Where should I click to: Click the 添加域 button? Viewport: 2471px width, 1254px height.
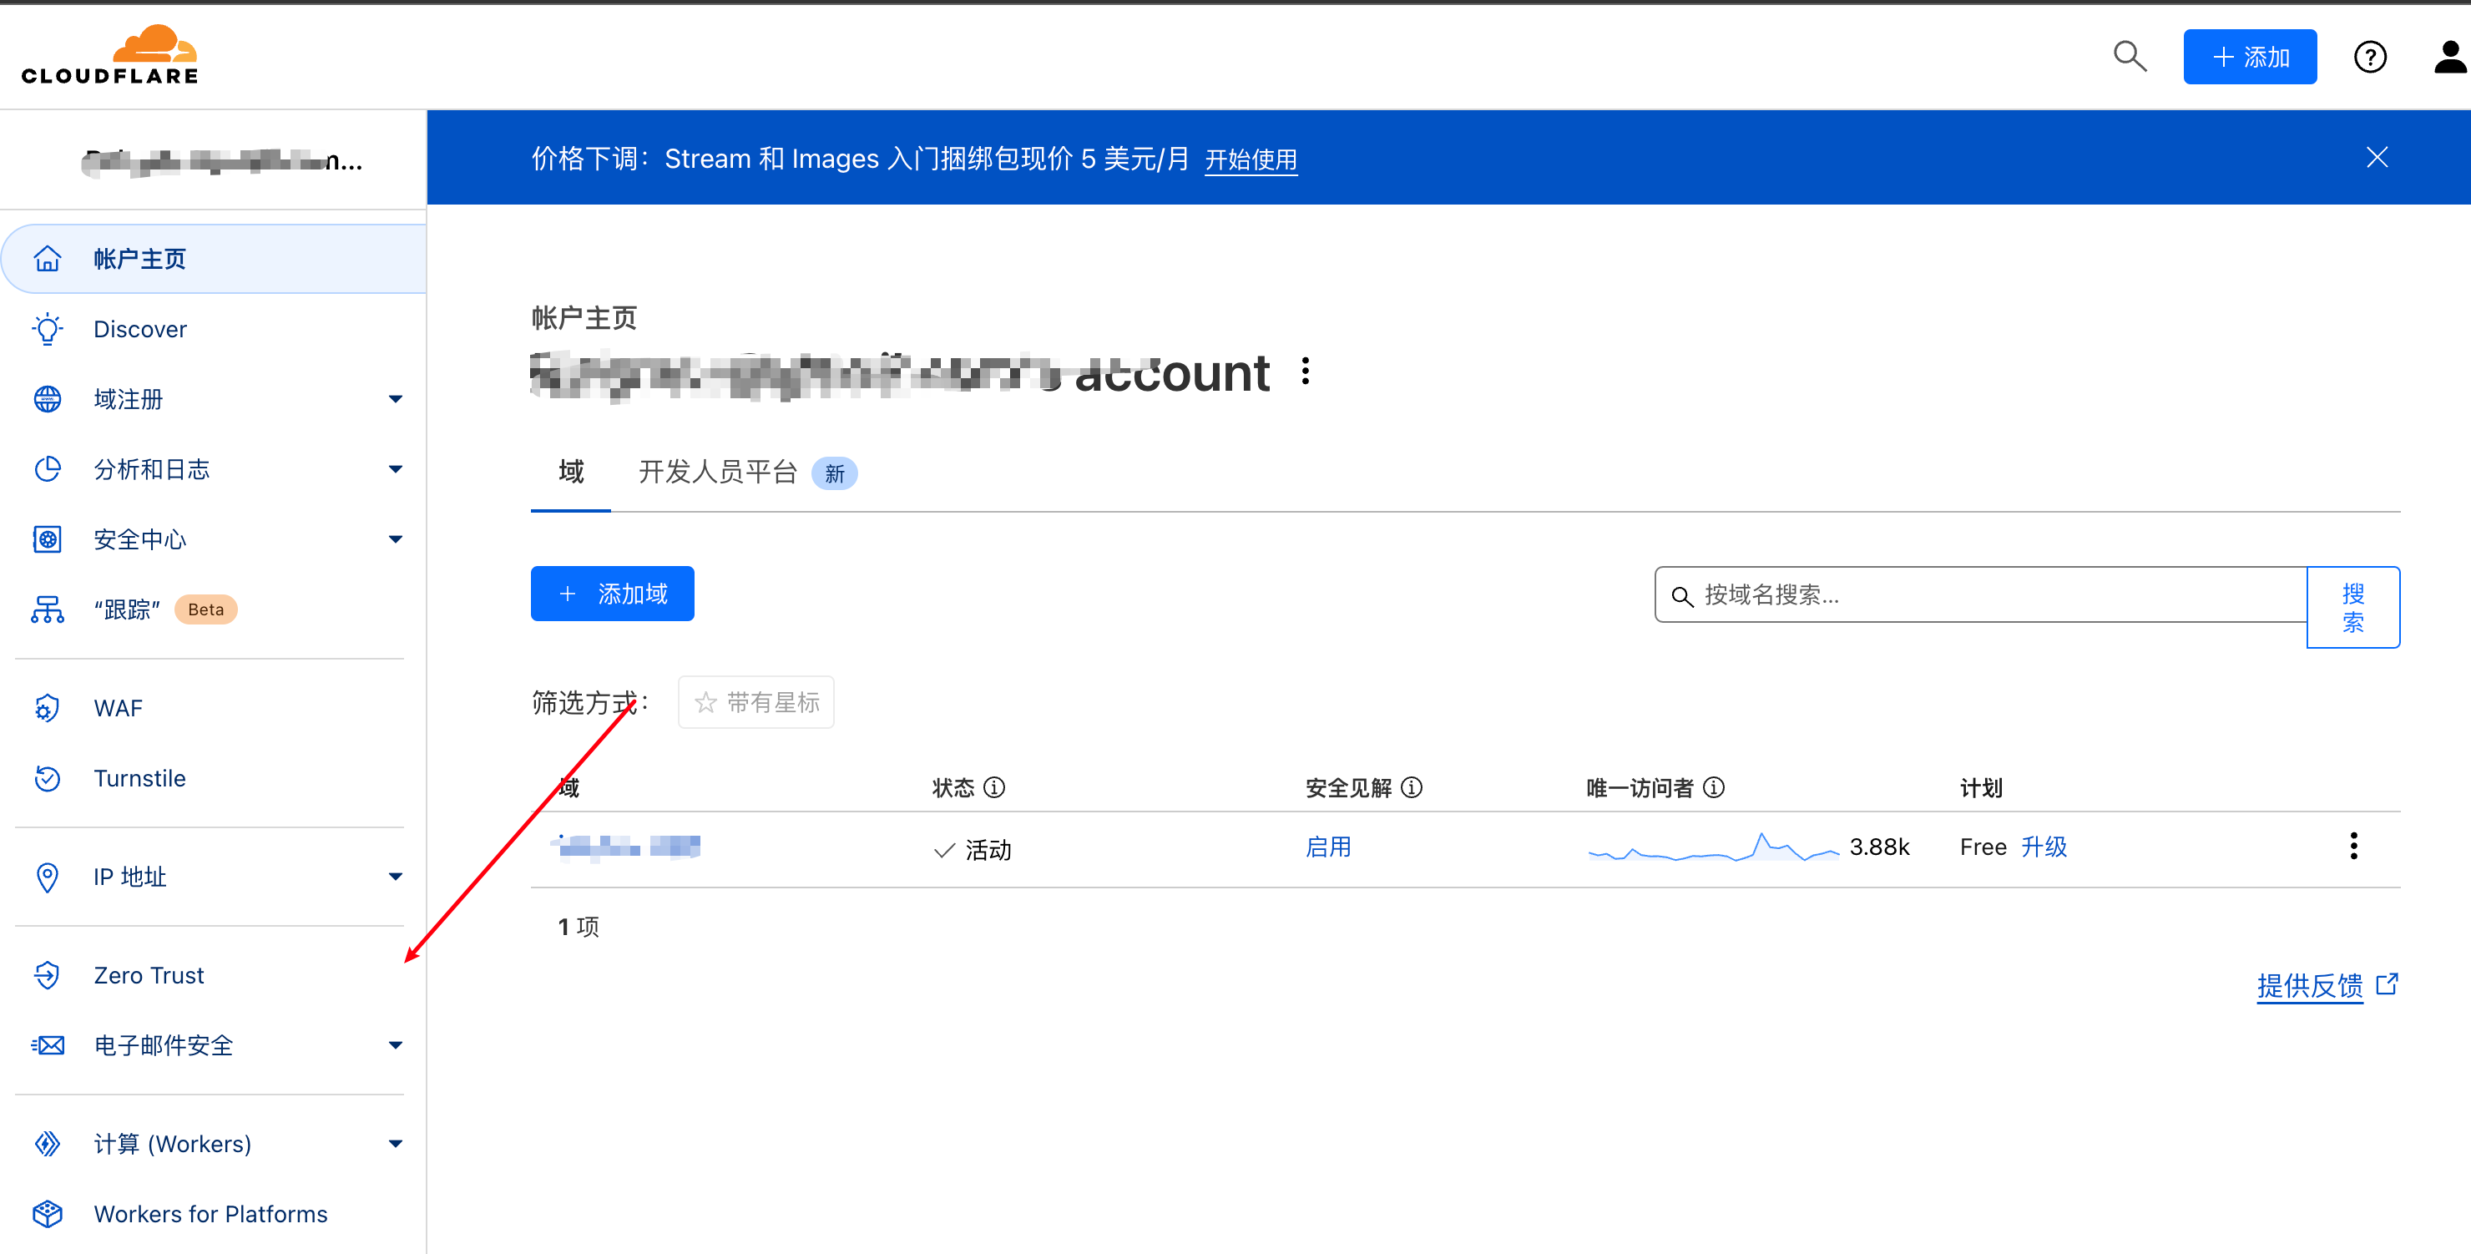[x=612, y=593]
